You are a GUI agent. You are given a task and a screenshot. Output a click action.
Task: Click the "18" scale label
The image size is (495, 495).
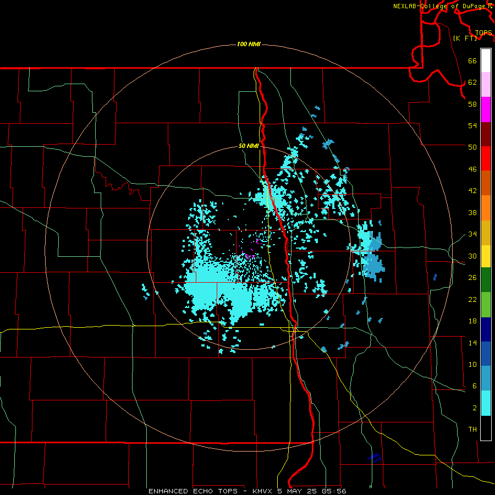click(x=472, y=321)
